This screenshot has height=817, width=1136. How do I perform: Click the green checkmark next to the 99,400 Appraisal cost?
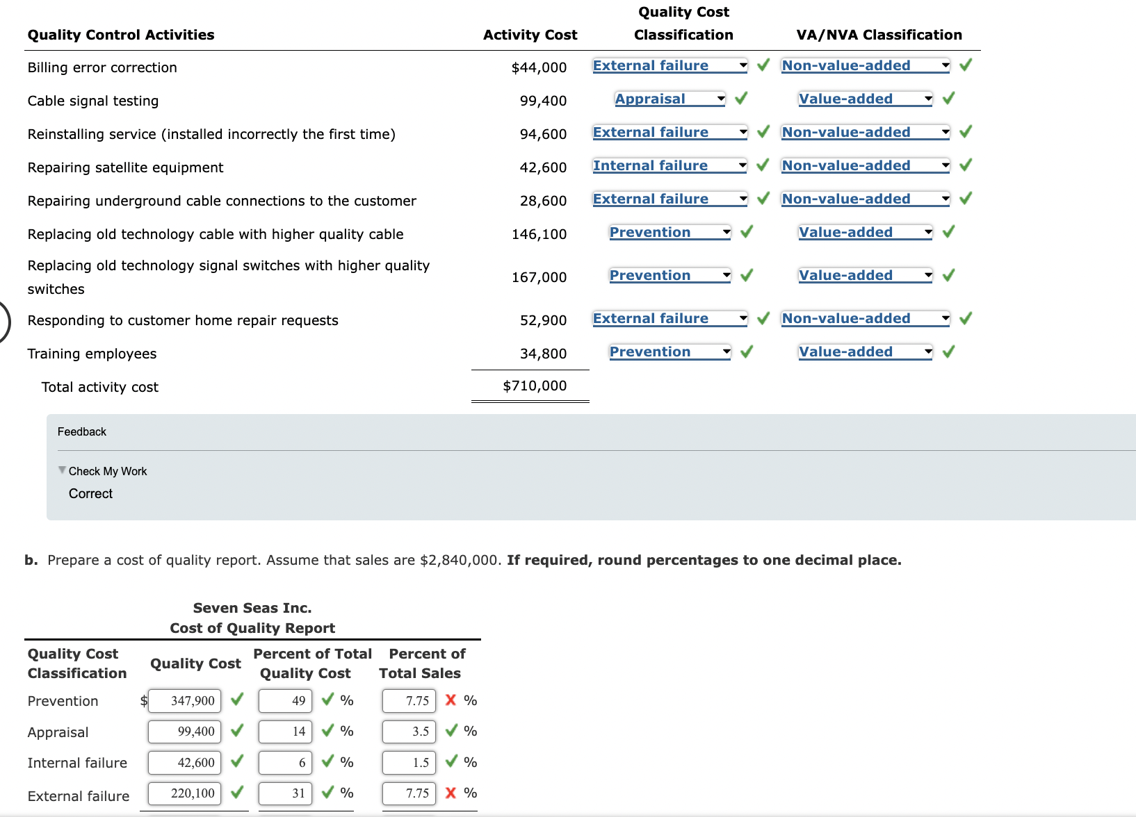pyautogui.click(x=236, y=732)
